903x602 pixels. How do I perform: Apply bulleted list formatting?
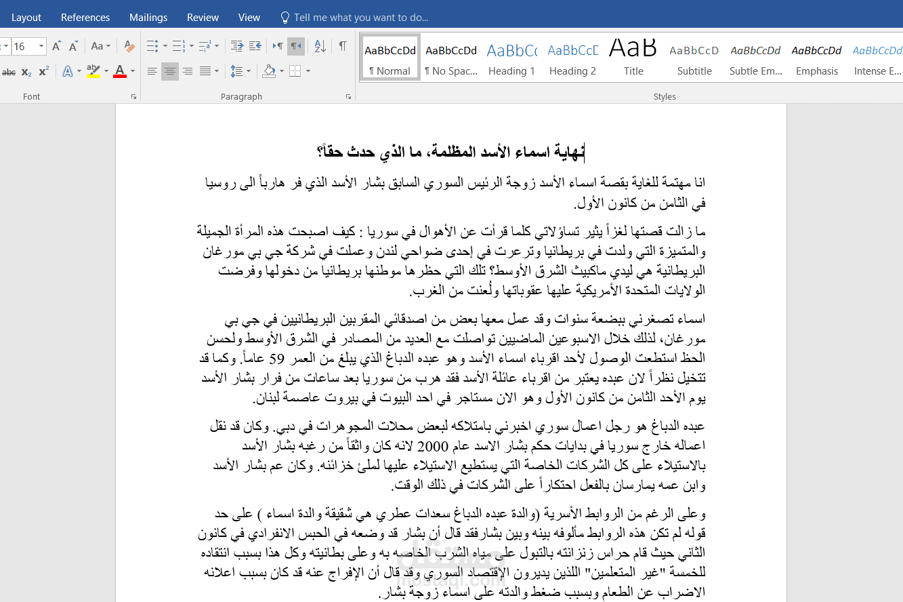[x=152, y=46]
